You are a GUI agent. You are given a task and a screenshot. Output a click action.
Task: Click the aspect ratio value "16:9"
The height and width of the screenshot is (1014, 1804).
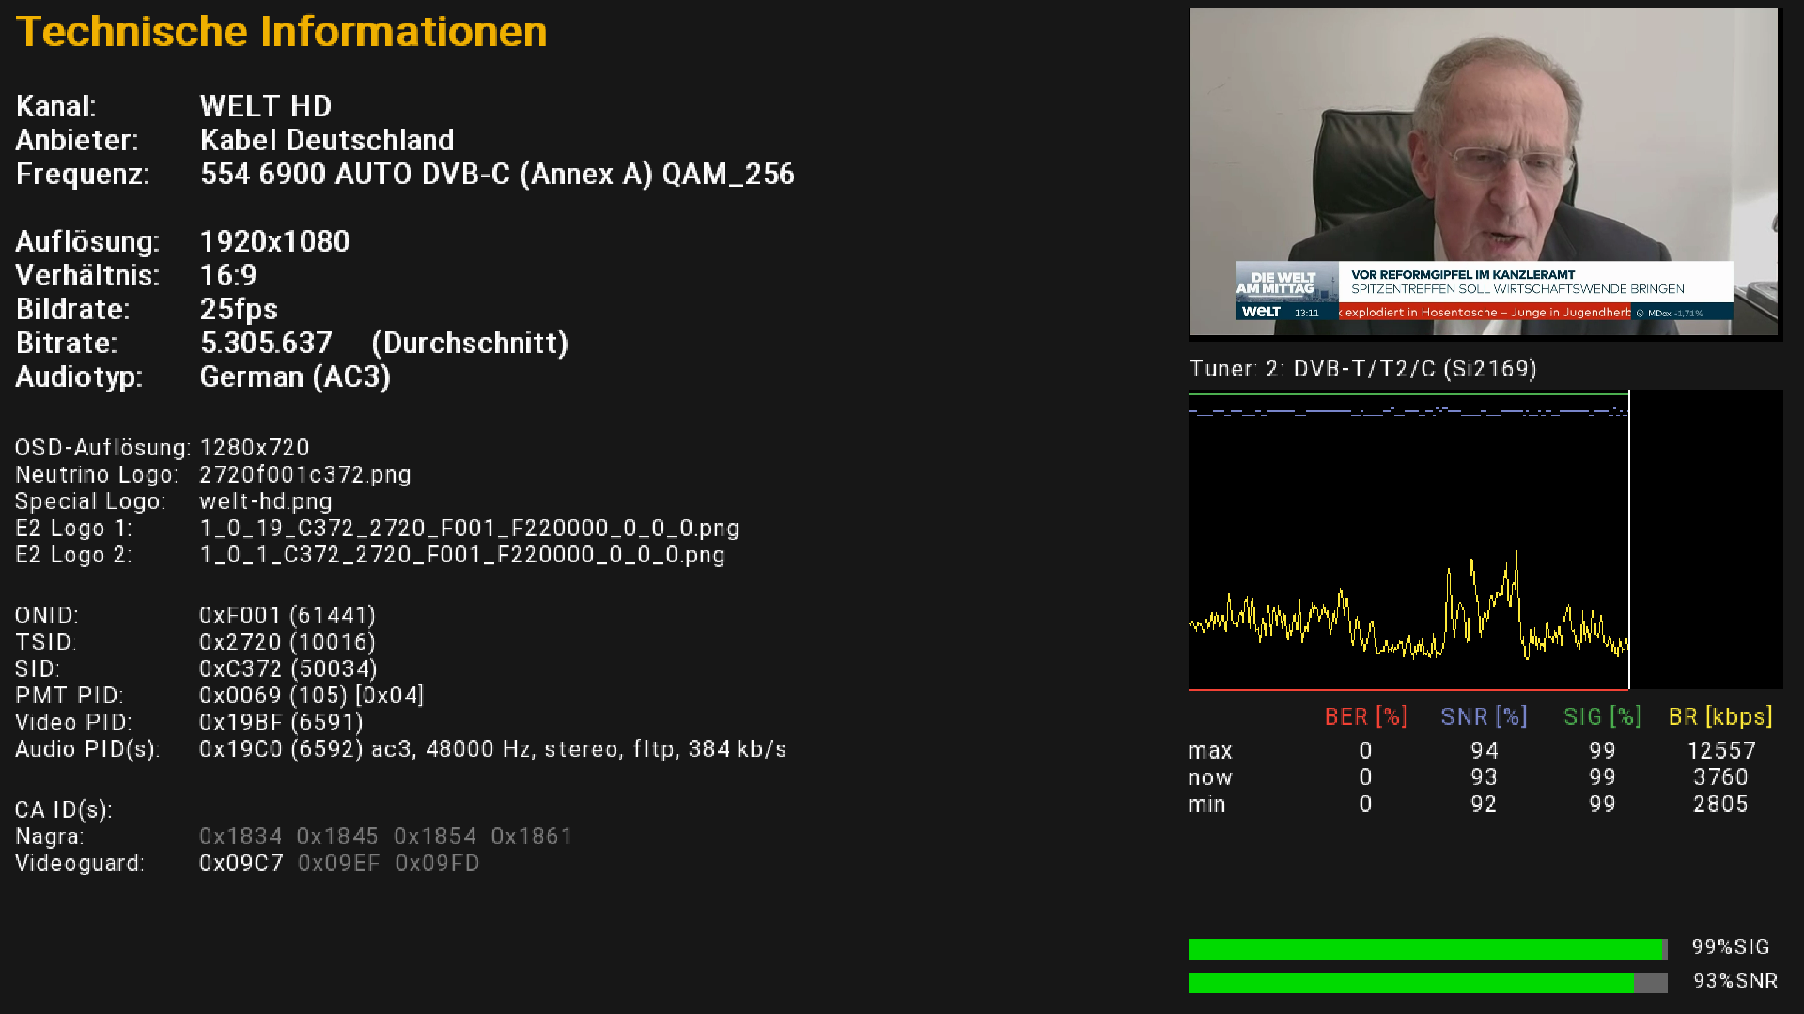[x=228, y=275]
